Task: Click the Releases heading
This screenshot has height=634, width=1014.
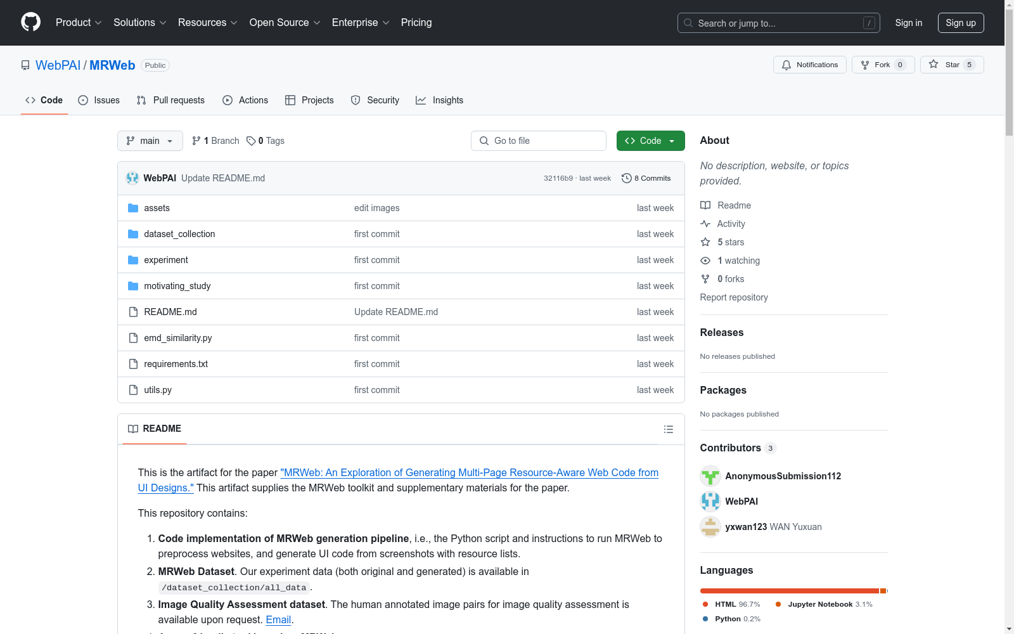Action: (722, 332)
